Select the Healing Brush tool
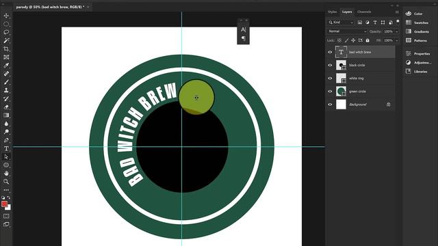 pos(6,74)
